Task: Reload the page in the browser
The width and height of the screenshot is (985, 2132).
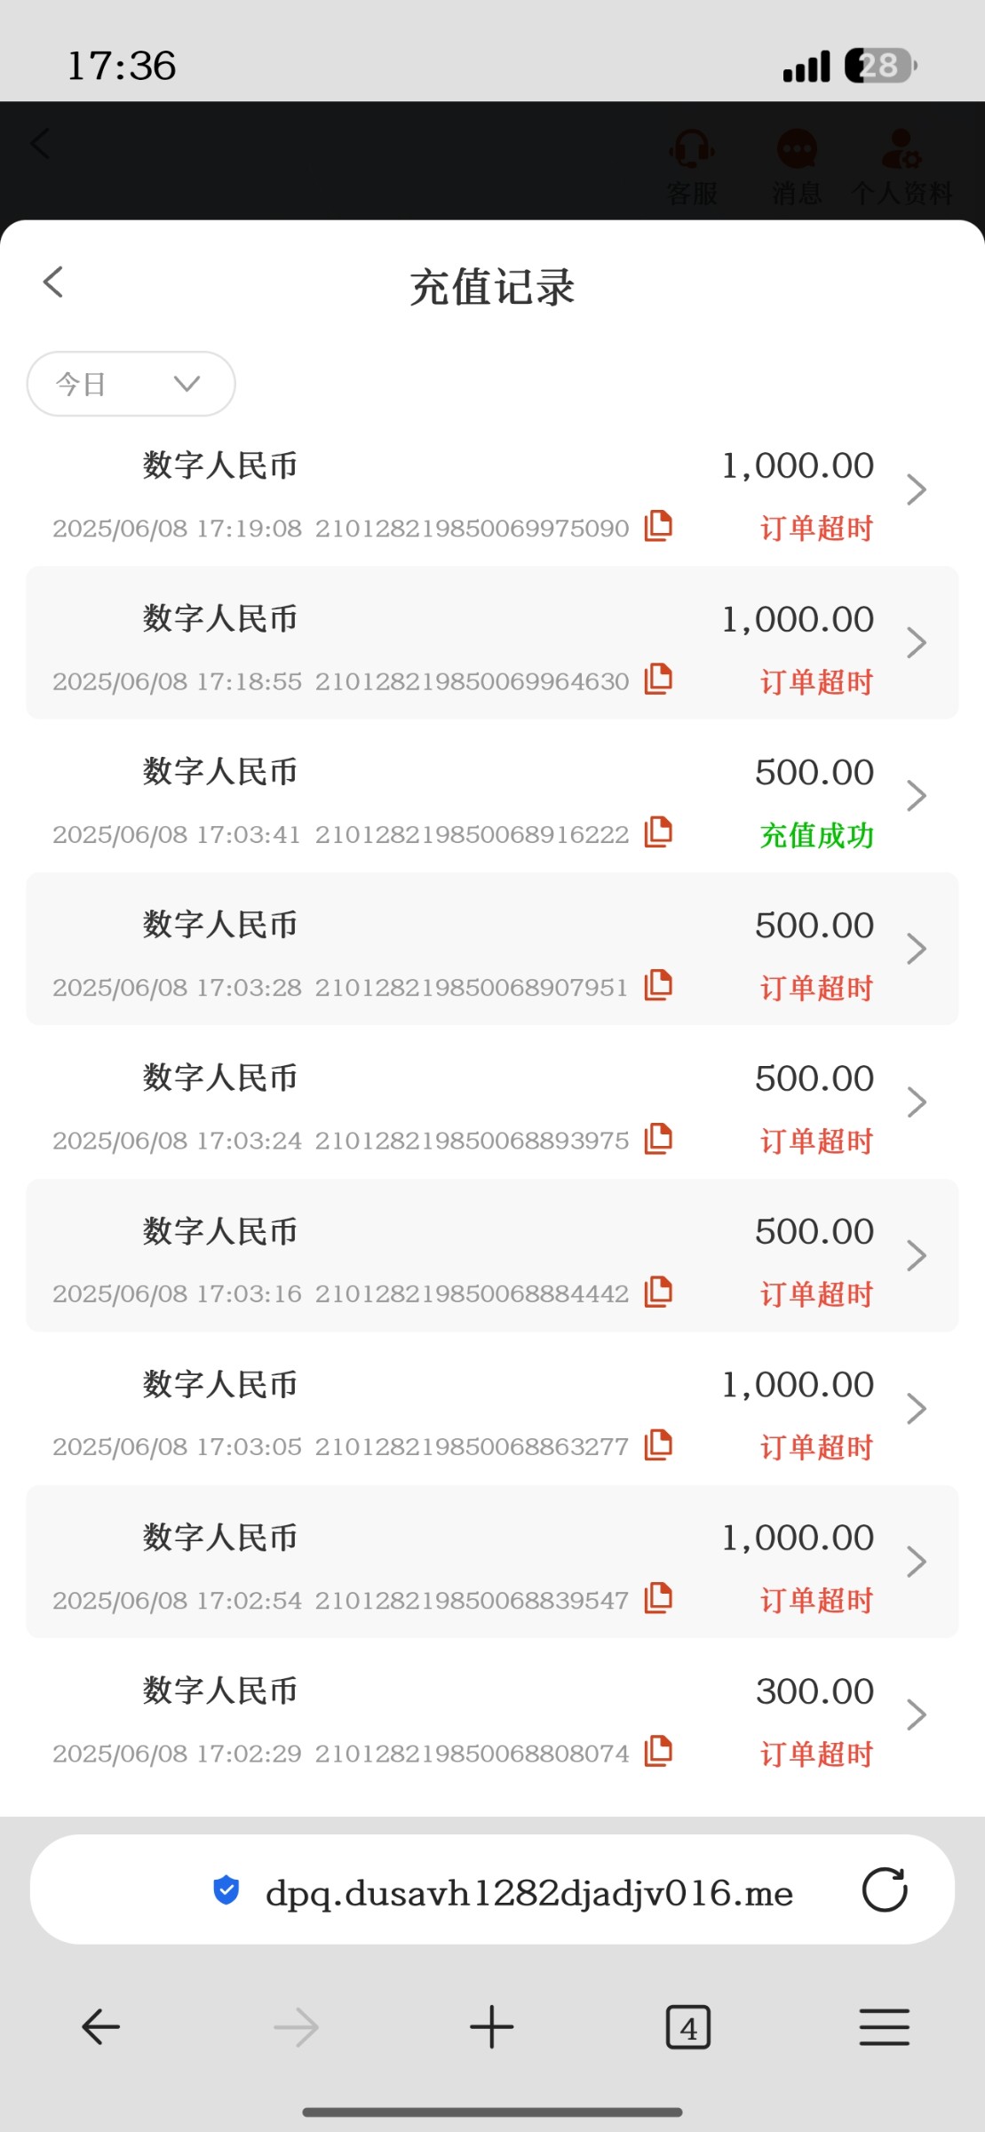Action: tap(885, 1889)
